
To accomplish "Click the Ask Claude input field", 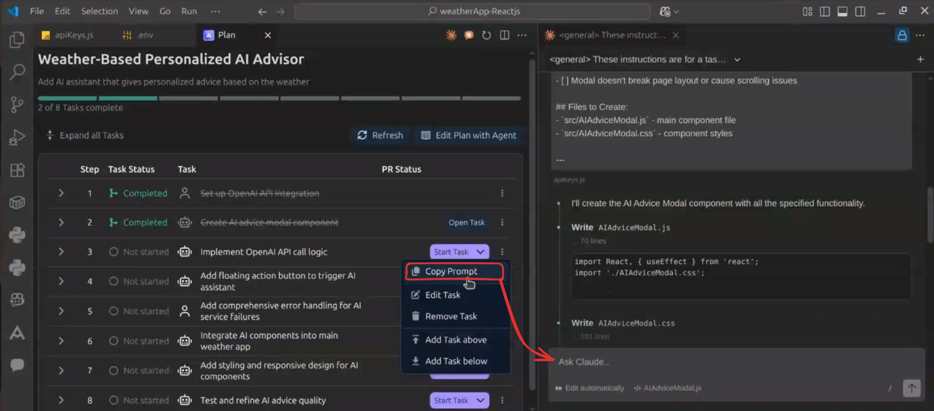I will pos(719,362).
